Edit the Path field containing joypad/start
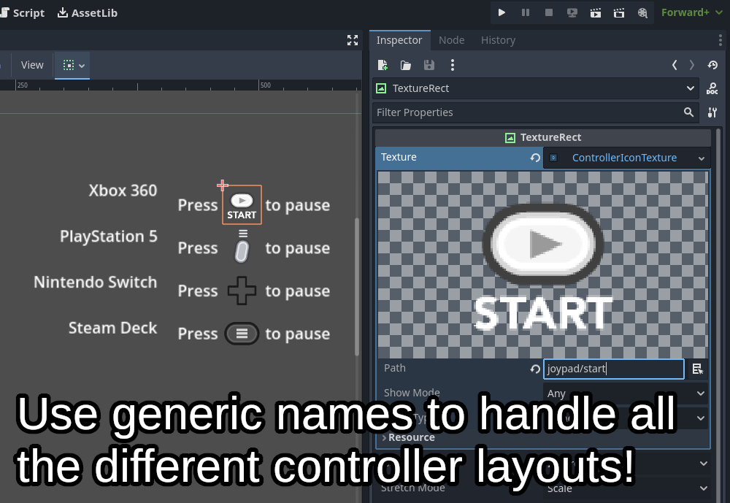Image resolution: width=730 pixels, height=503 pixels. point(614,369)
